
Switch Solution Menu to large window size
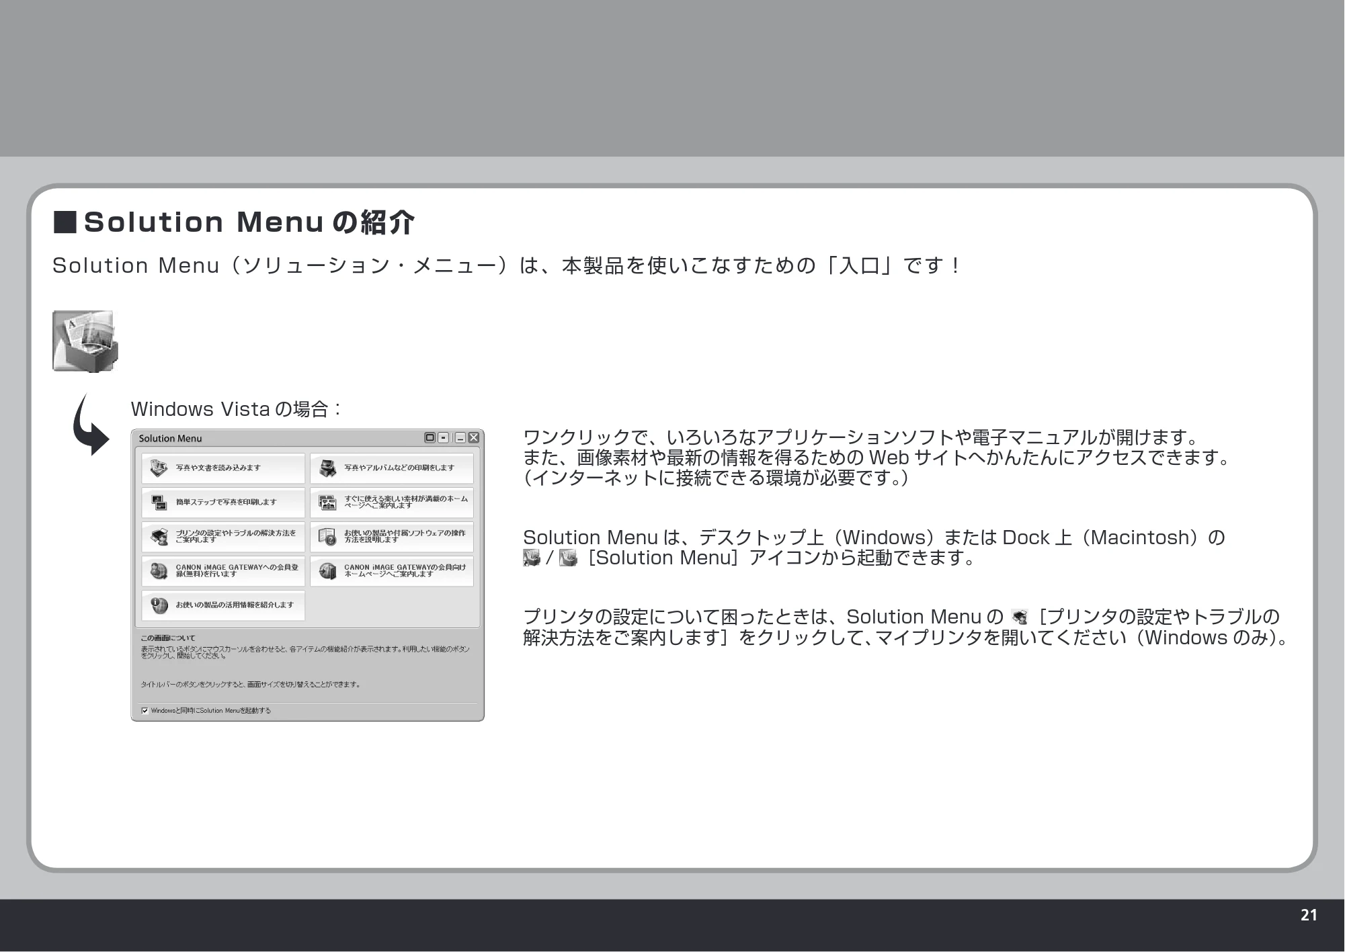click(x=430, y=438)
